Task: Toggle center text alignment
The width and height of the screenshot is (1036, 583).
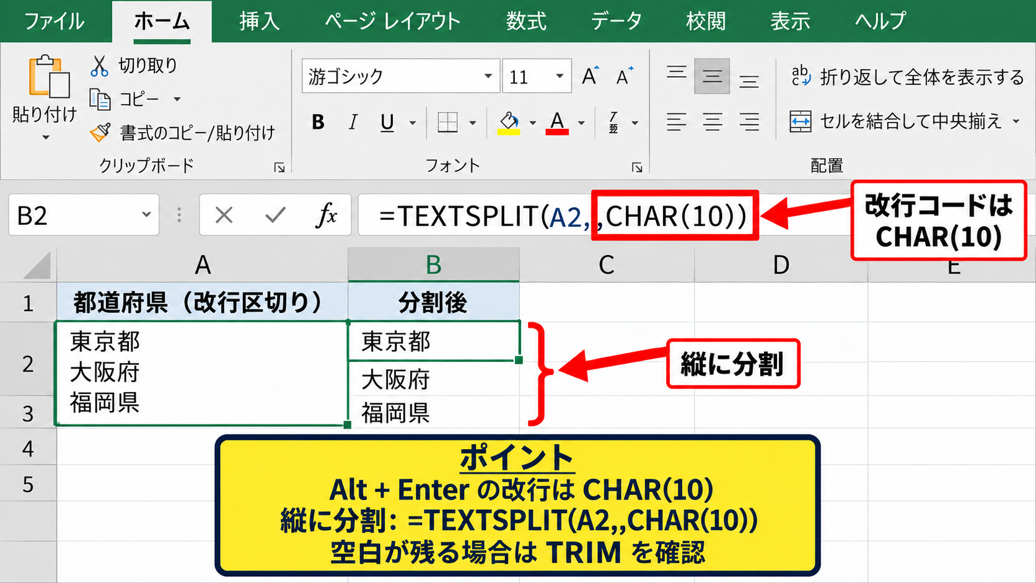Action: click(713, 121)
